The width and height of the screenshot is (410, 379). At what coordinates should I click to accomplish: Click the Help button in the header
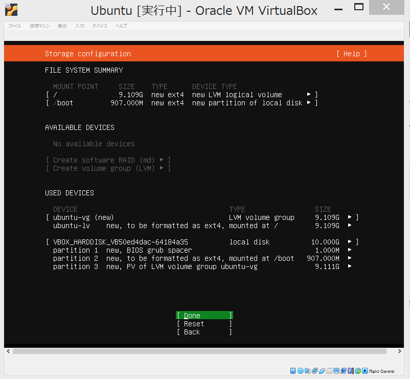point(351,54)
